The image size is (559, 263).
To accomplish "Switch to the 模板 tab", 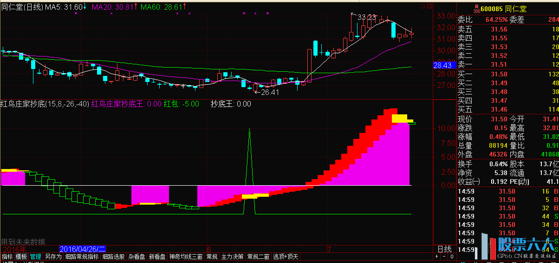I will (21, 257).
